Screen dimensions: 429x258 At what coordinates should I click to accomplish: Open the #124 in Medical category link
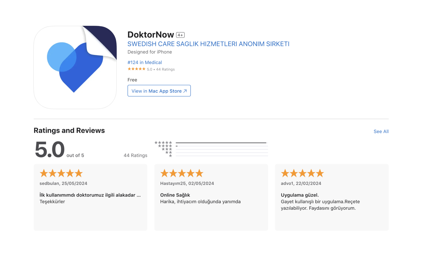click(x=145, y=62)
